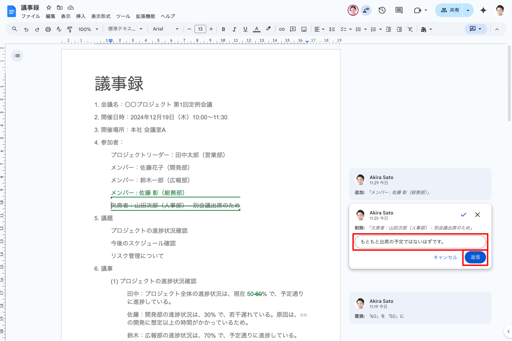
Task: Open the 表示形式 menu
Action: point(101,16)
